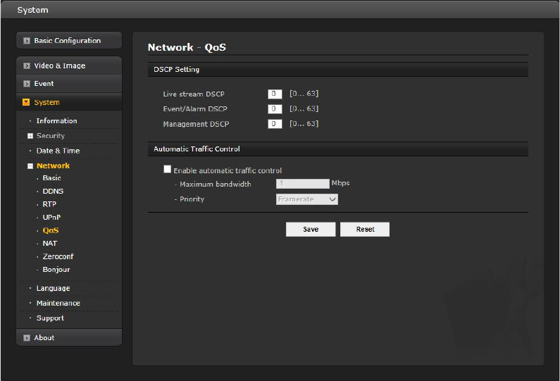Screen dimensions: 560x381
Task: Click the Reset button
Action: [365, 230]
